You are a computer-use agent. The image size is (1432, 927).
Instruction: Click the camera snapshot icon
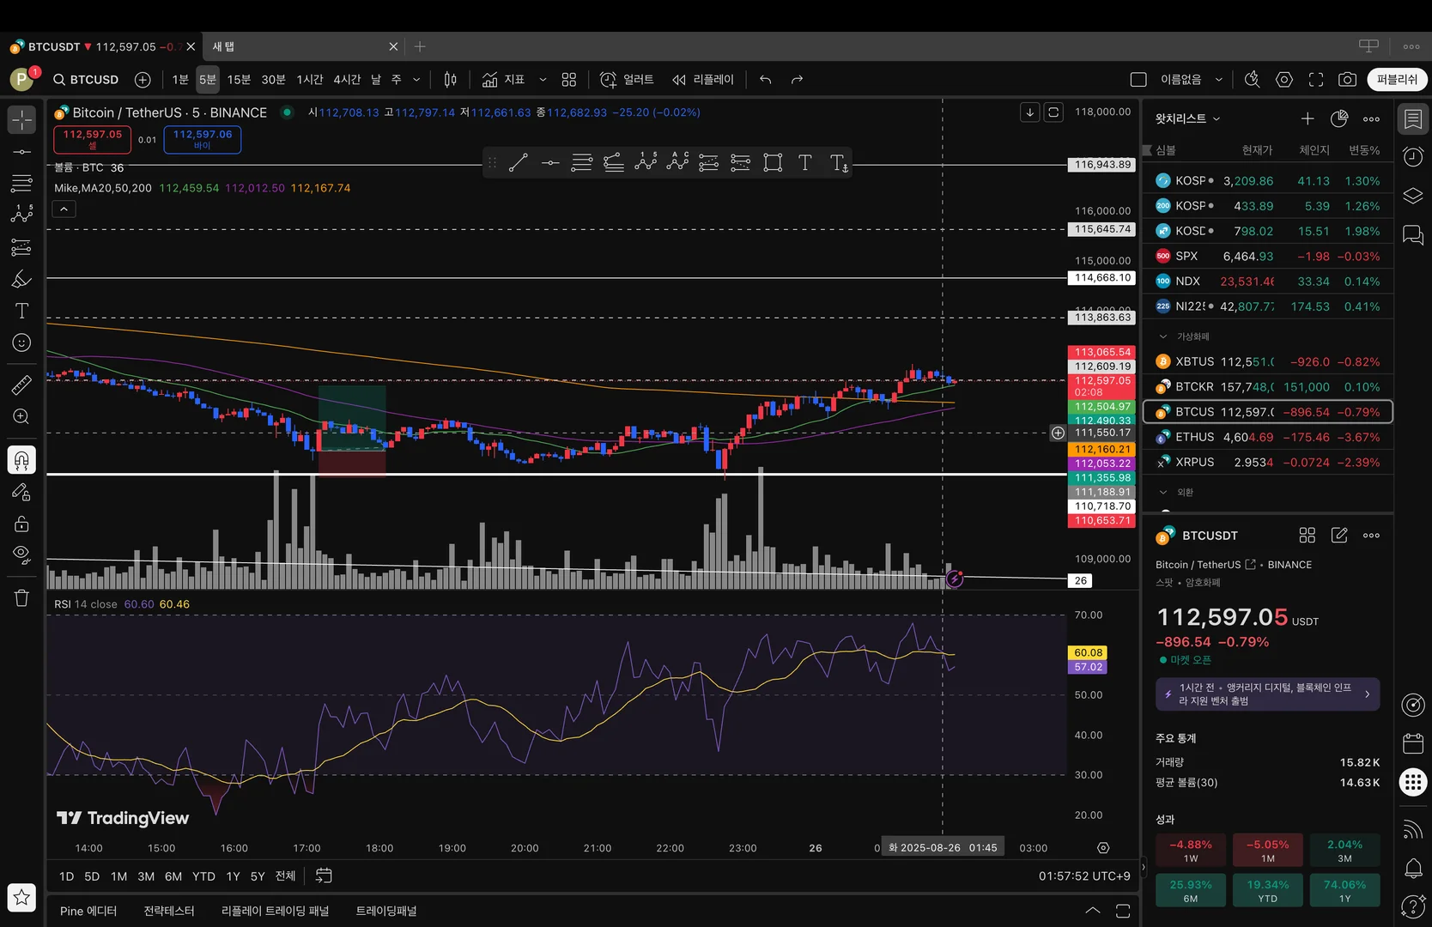pos(1347,80)
